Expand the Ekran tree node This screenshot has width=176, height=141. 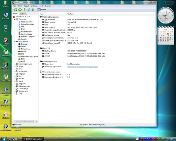click(14, 69)
